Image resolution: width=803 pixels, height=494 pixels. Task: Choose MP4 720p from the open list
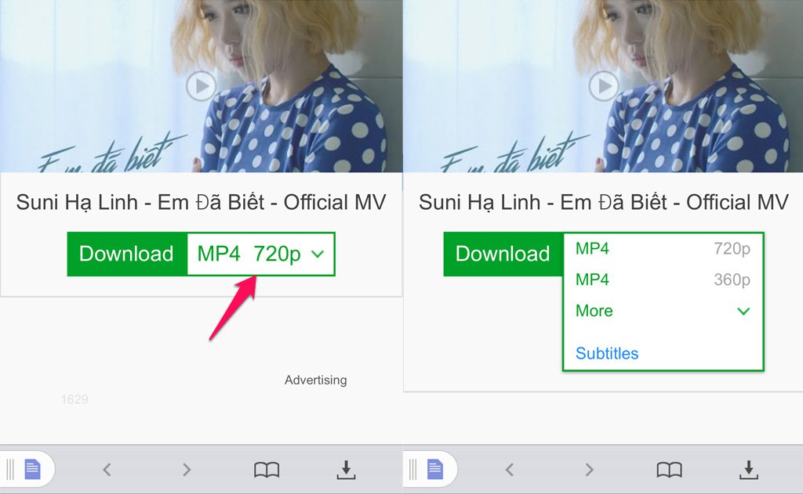663,248
